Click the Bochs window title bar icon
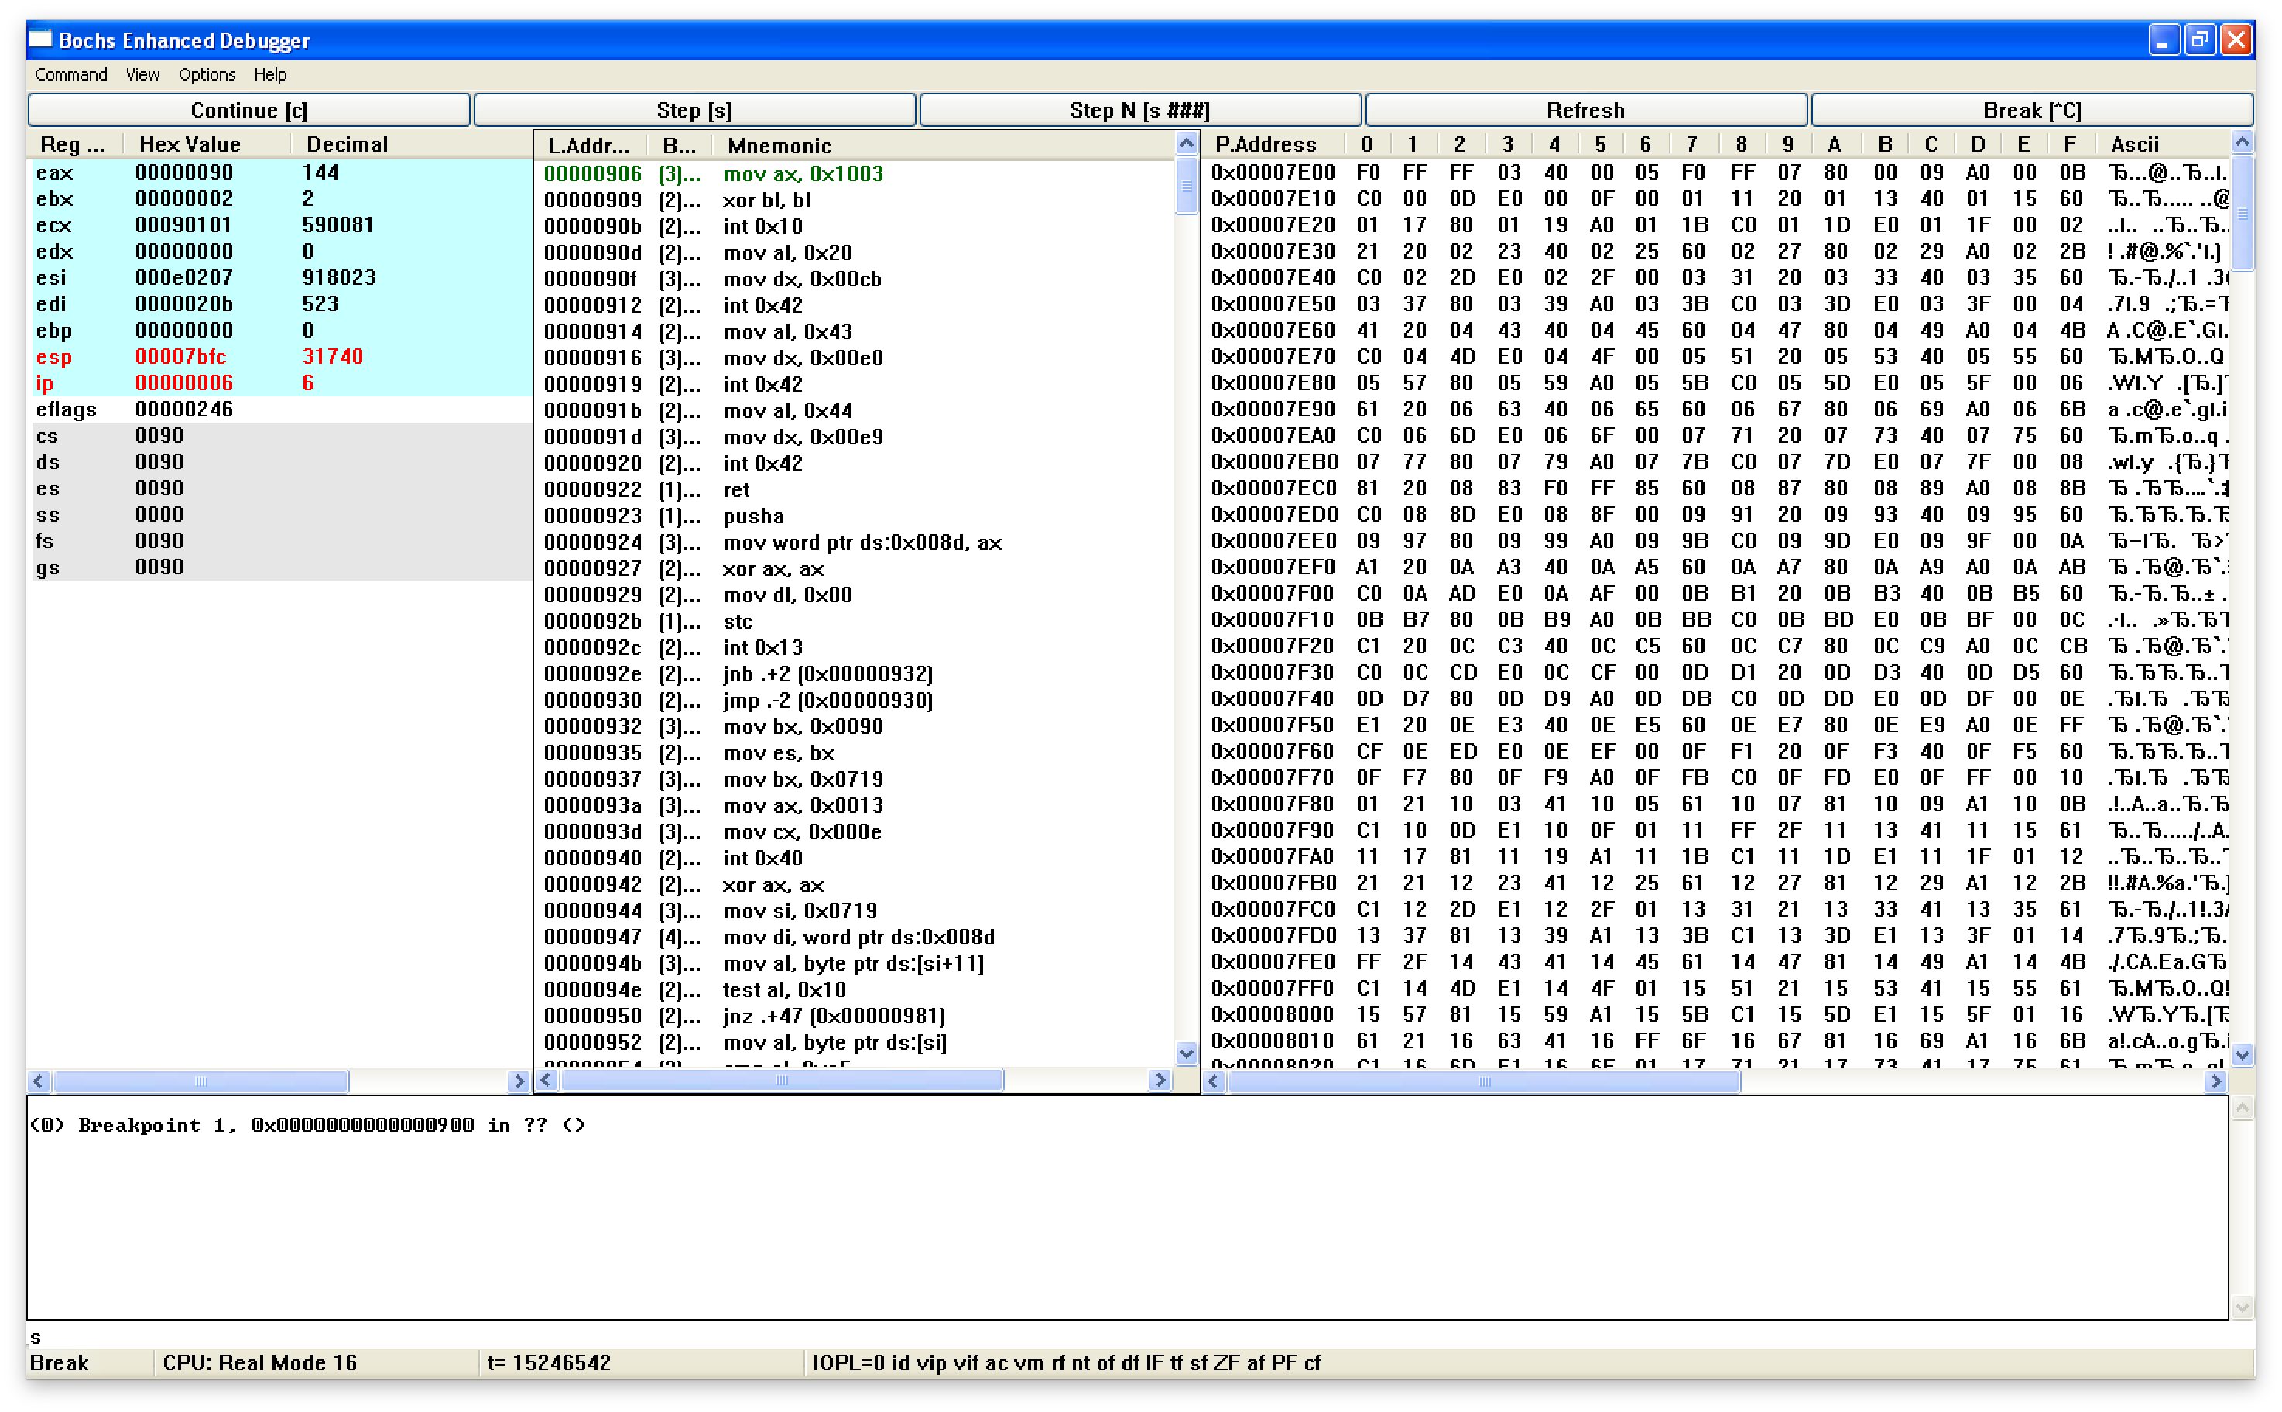Image resolution: width=2282 pixels, height=1412 pixels. [40, 39]
